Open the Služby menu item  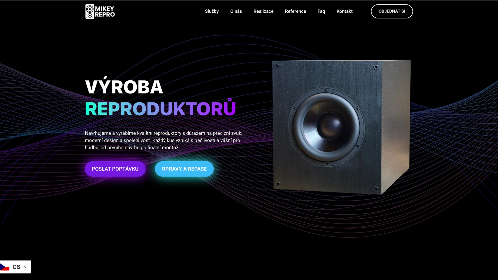tap(212, 11)
